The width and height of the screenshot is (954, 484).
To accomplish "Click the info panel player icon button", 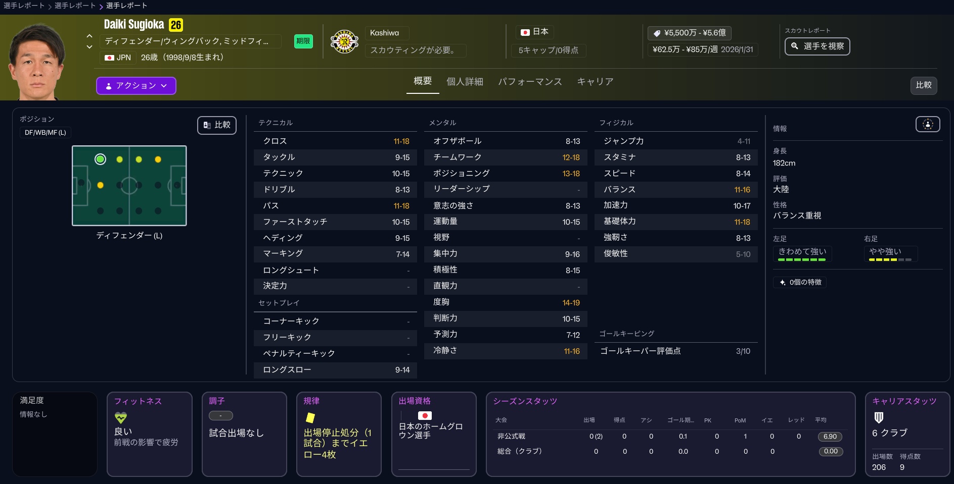I will click(927, 124).
